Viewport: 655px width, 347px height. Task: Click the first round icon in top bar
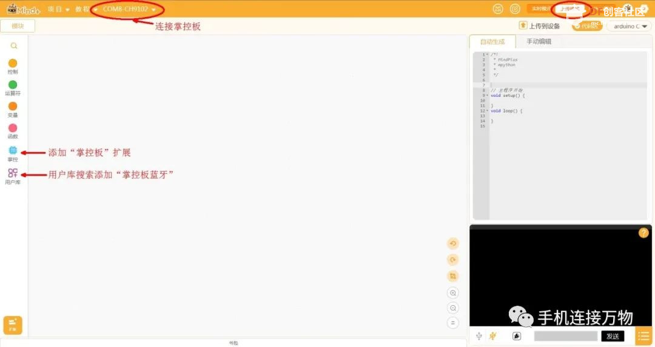(x=498, y=8)
